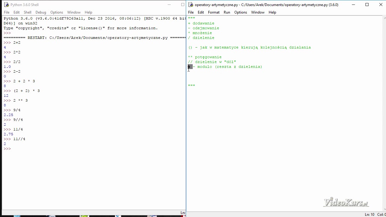Viewport: 386px width, 217px height.
Task: Click the '>>> (2 + 2) * 3' line
Action: 22,91
